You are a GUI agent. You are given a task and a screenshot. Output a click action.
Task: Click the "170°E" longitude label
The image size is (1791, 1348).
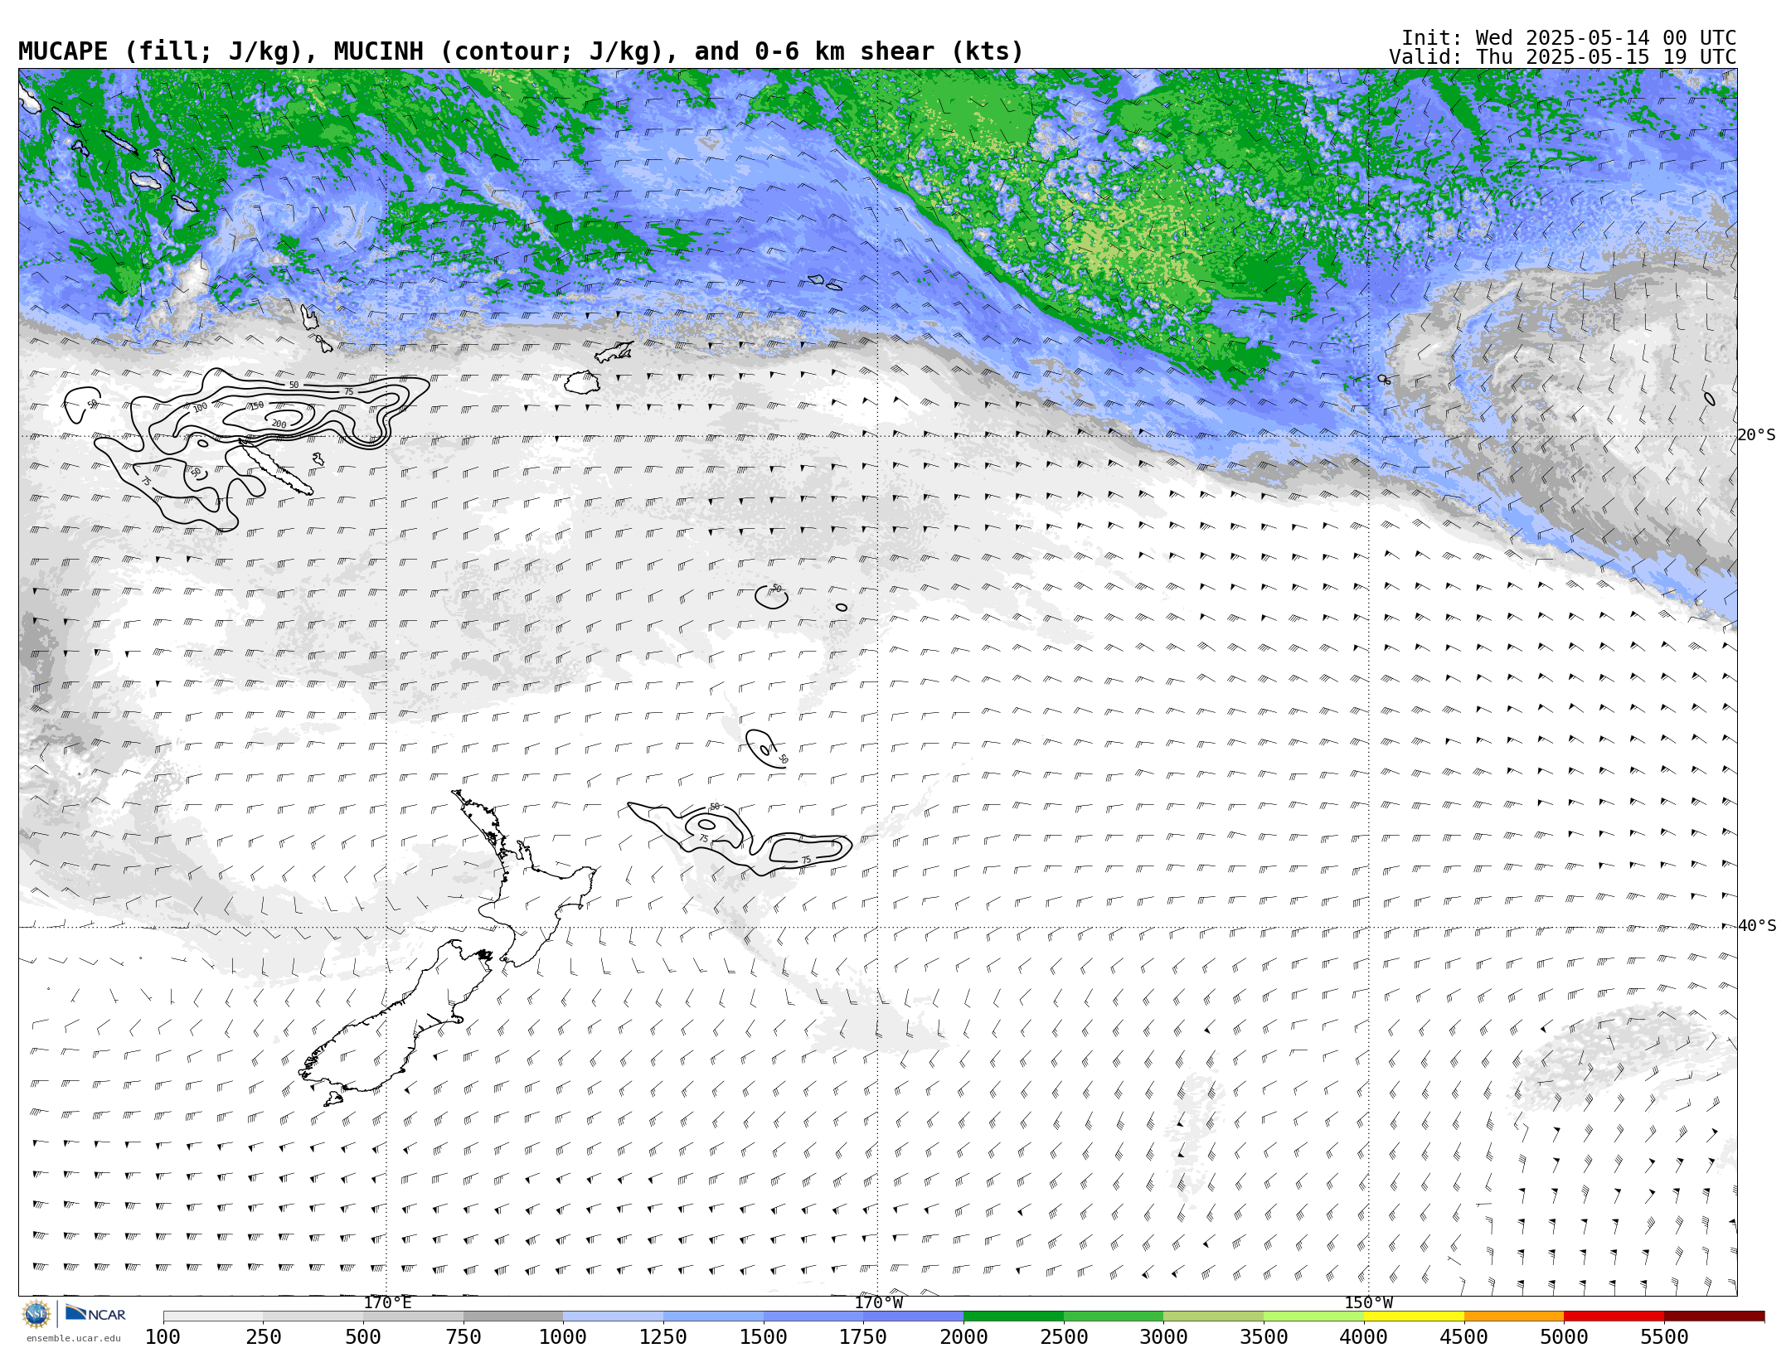coord(387,1303)
